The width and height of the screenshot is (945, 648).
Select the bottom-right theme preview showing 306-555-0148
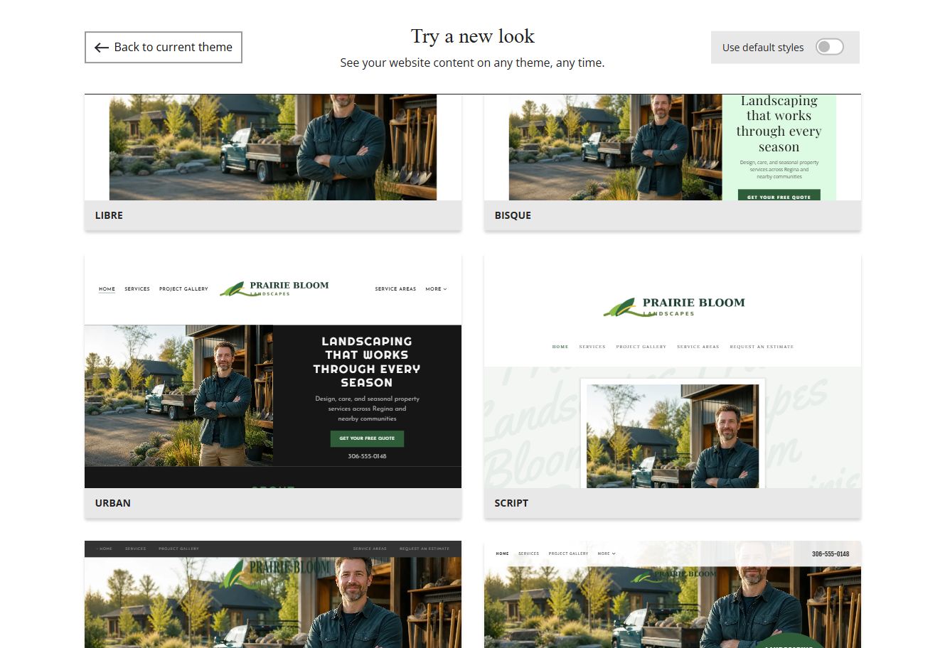[673, 595]
